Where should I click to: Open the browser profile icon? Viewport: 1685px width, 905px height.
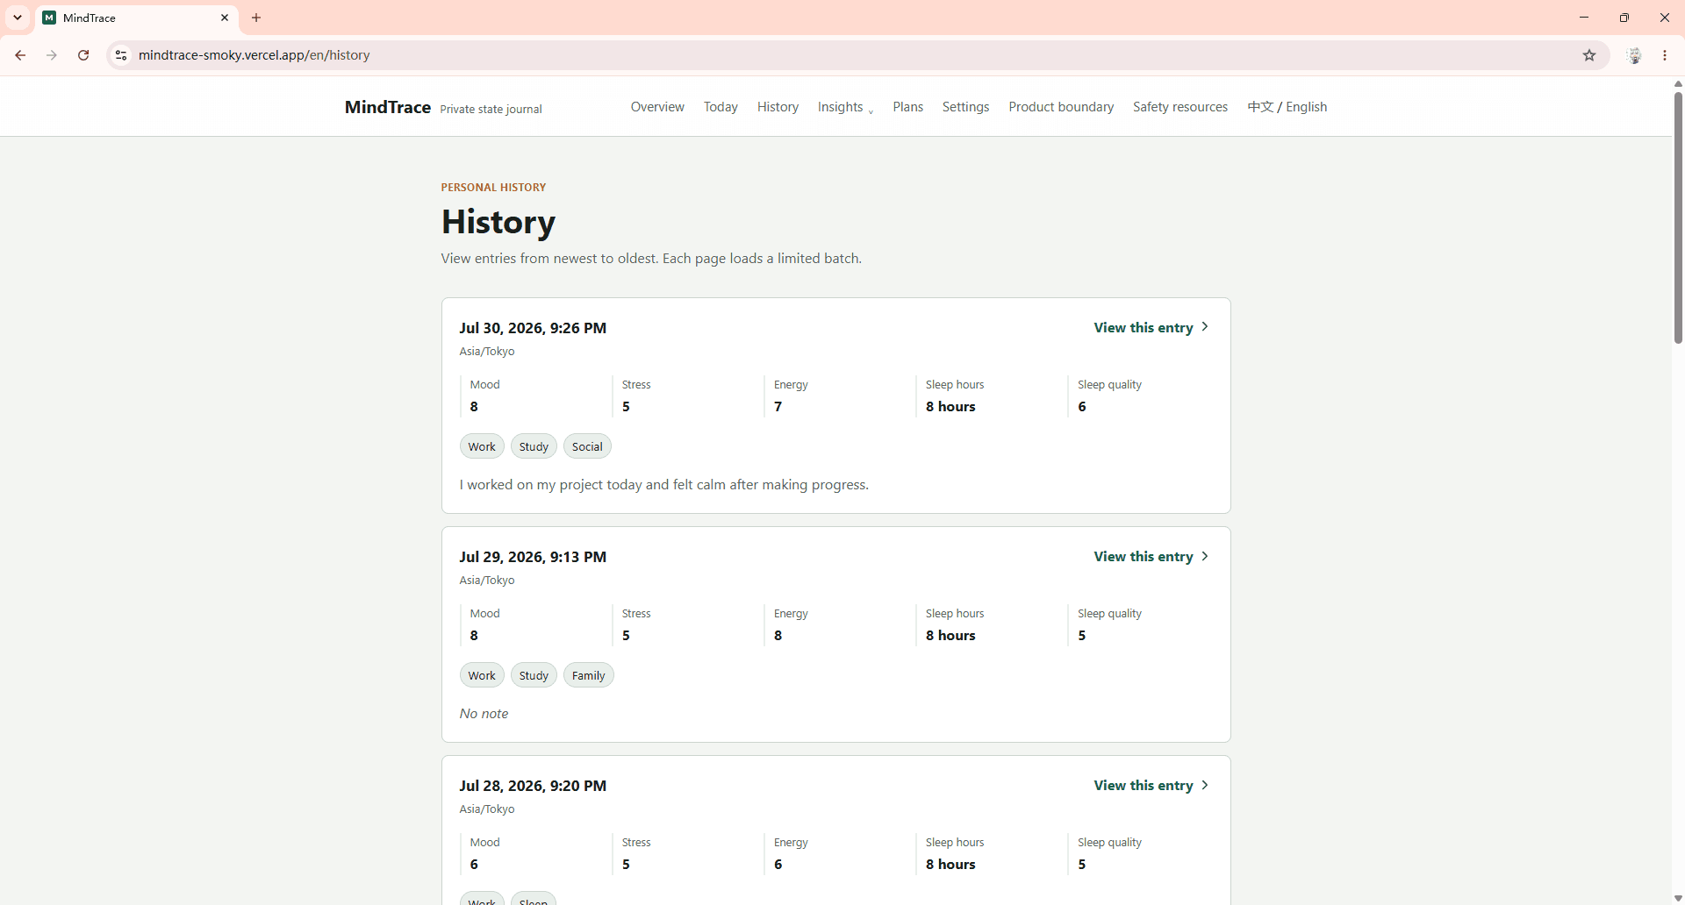click(1634, 55)
